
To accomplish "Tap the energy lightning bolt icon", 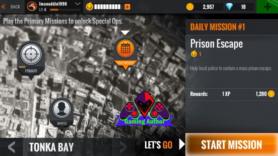I will [89, 7].
